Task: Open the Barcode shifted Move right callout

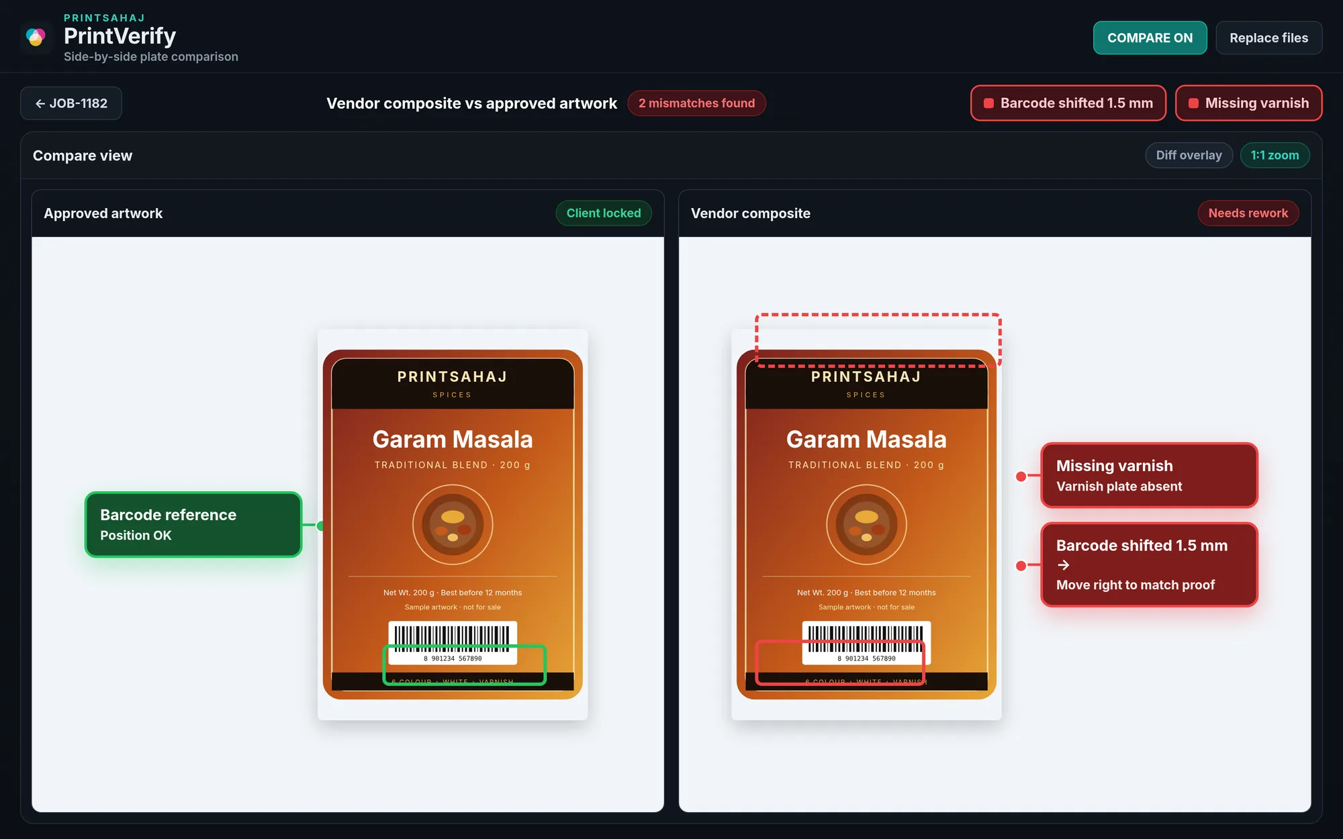Action: pos(1149,565)
